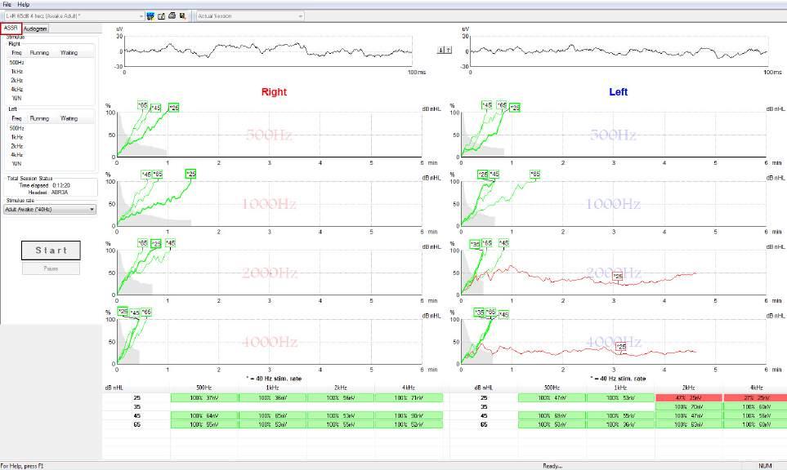Click the down arrow EEG scale button
This screenshot has height=470, width=787.
pos(440,50)
